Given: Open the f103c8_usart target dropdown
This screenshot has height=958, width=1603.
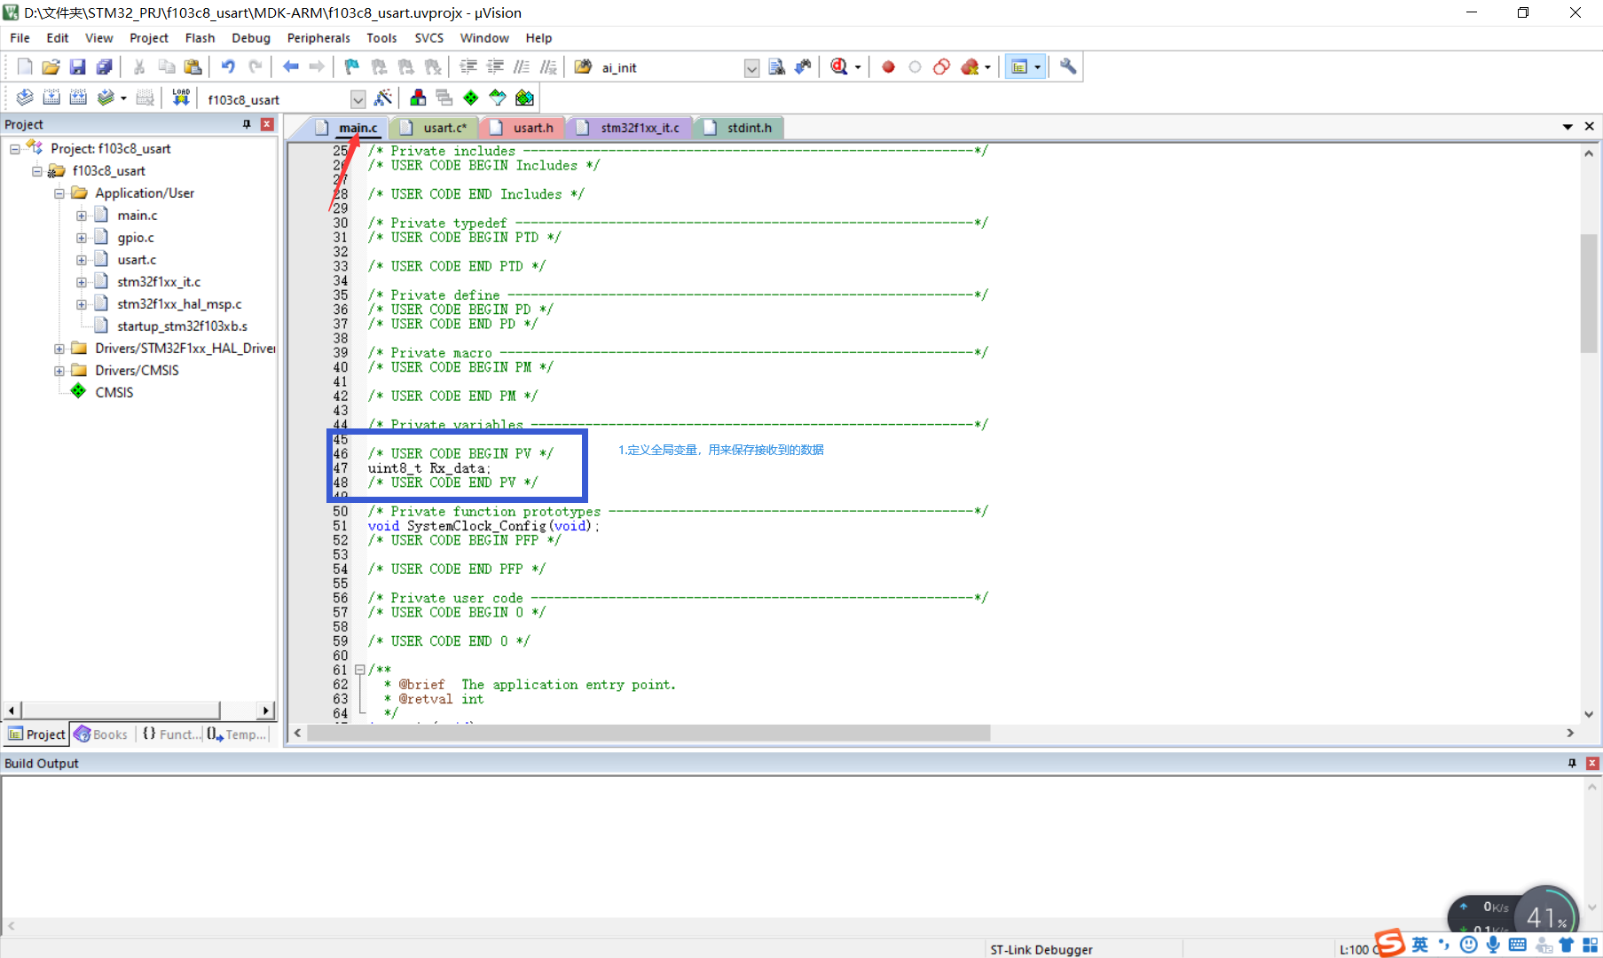Looking at the screenshot, I should pyautogui.click(x=358, y=99).
